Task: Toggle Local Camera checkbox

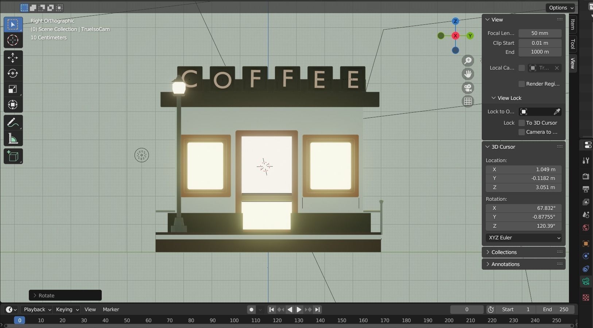Action: point(522,68)
